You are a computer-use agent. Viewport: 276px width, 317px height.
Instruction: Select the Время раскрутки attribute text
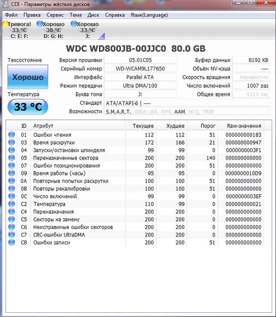(x=54, y=142)
